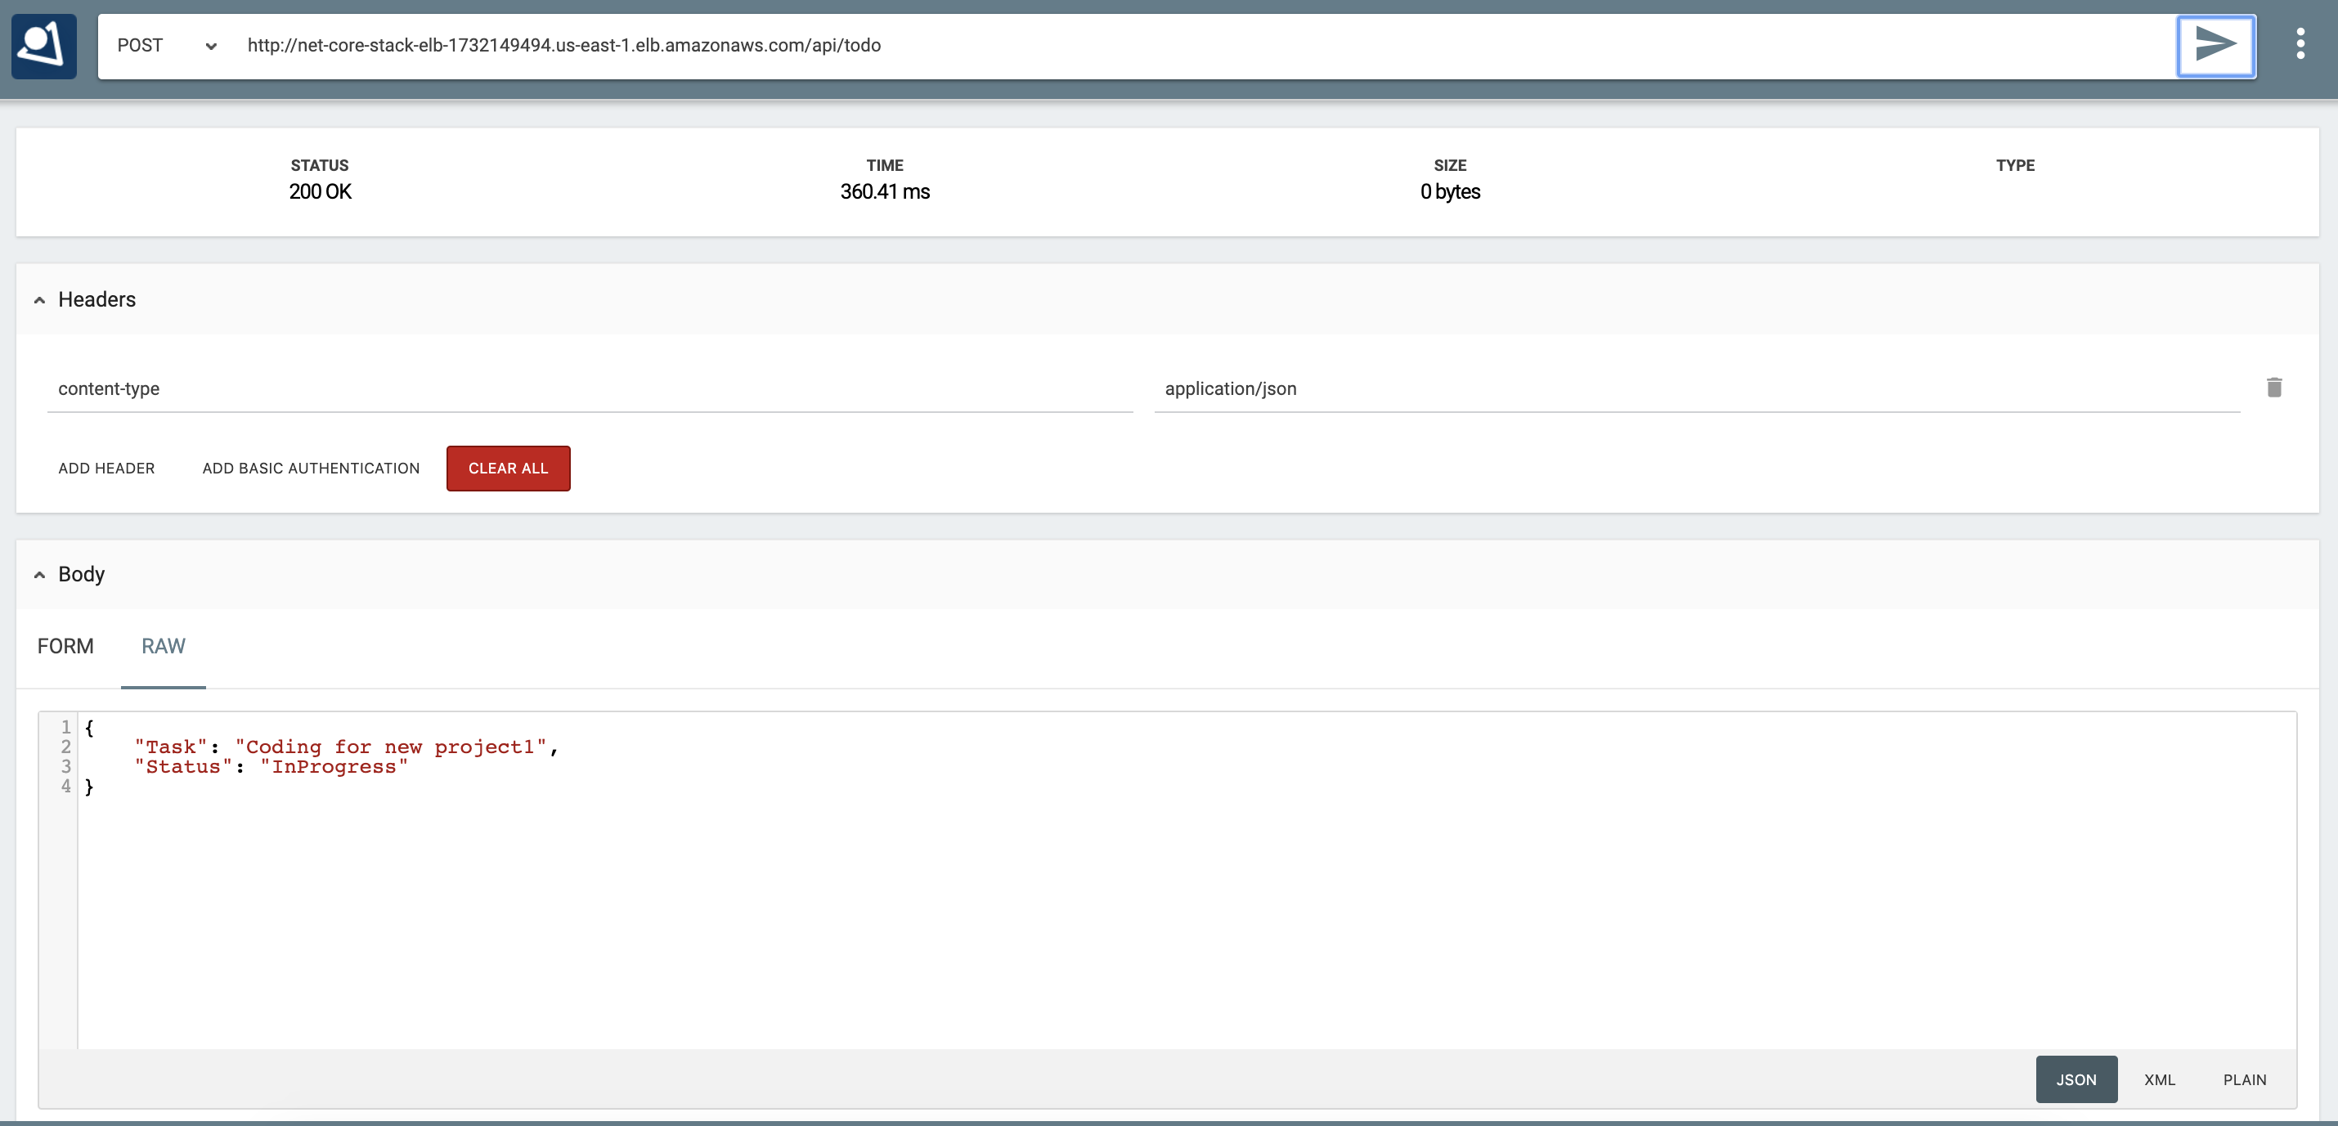Open the POST method dropdown
Viewport: 2338px width, 1126px height.
166,45
